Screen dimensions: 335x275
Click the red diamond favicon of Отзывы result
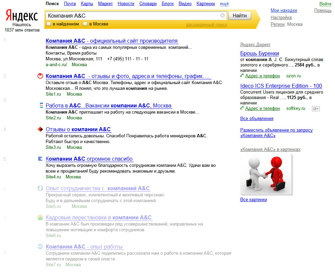tap(40, 129)
